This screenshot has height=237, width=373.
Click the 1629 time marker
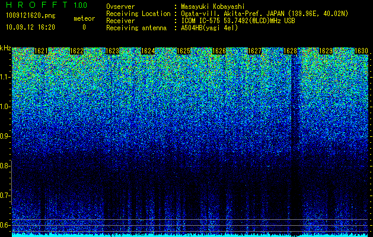point(326,51)
